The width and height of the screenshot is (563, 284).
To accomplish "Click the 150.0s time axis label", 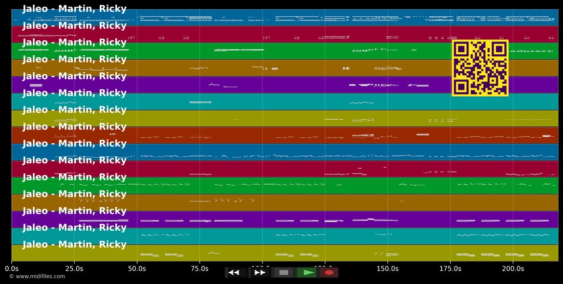I will (387, 269).
